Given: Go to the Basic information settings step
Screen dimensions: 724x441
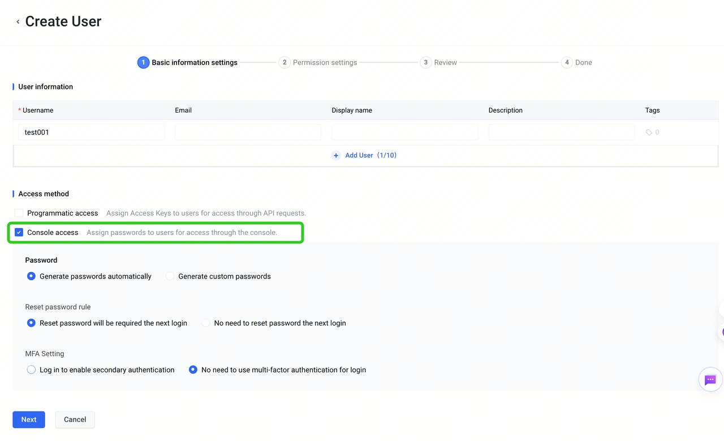Looking at the screenshot, I should tap(188, 62).
